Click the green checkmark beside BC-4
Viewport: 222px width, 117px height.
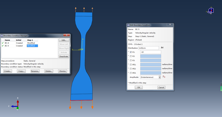point(3,43)
